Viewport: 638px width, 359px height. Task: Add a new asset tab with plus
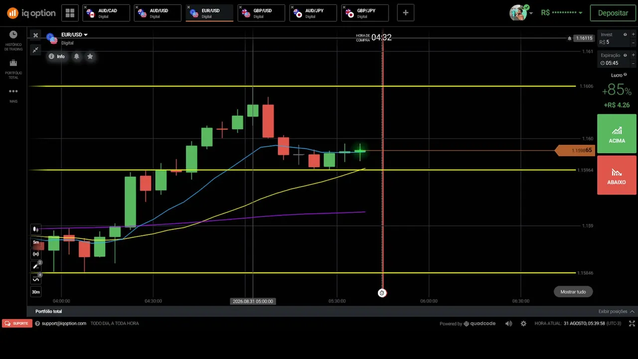pyautogui.click(x=406, y=13)
